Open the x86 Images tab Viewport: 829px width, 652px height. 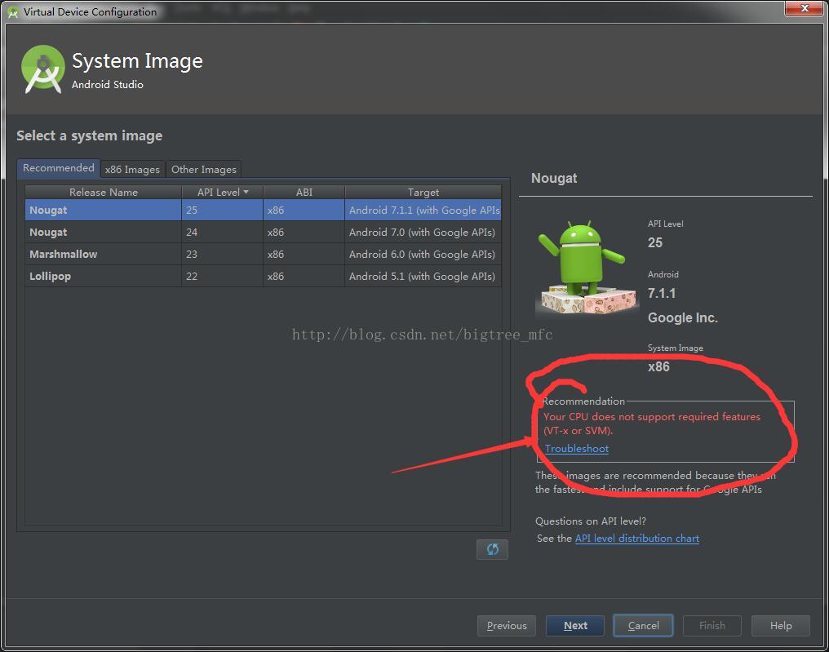click(132, 169)
